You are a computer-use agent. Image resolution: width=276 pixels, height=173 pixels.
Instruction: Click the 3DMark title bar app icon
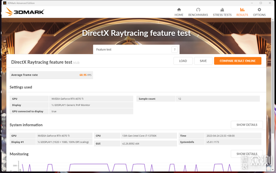click(x=5, y=3)
